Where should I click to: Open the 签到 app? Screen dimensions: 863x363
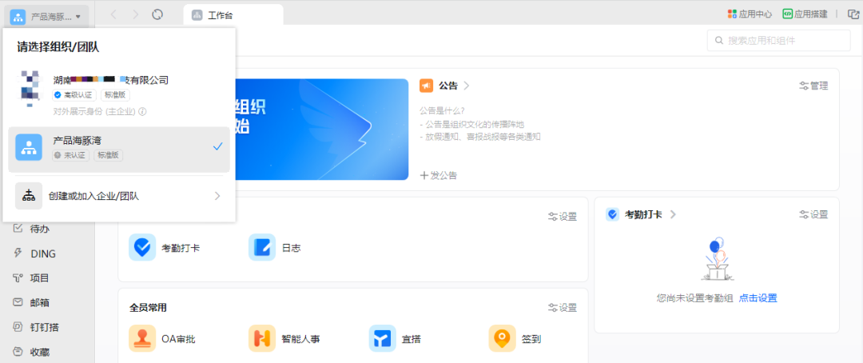(x=502, y=339)
